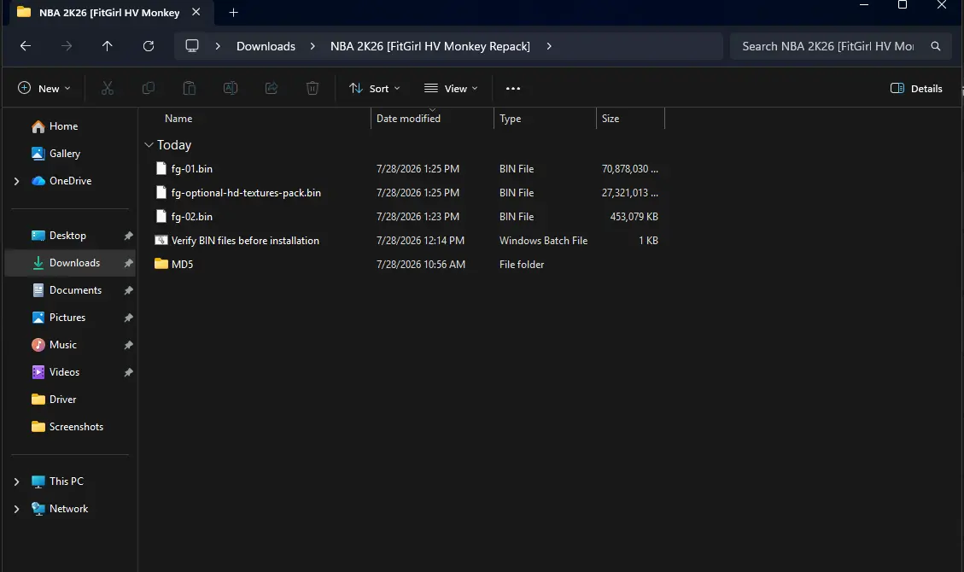This screenshot has width=964, height=572.
Task: Select the Verify BIN files batch file icon
Action: pyautogui.click(x=161, y=240)
